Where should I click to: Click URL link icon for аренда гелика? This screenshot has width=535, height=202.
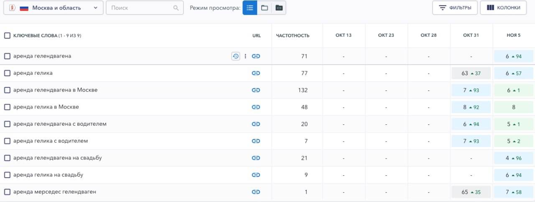(x=256, y=73)
